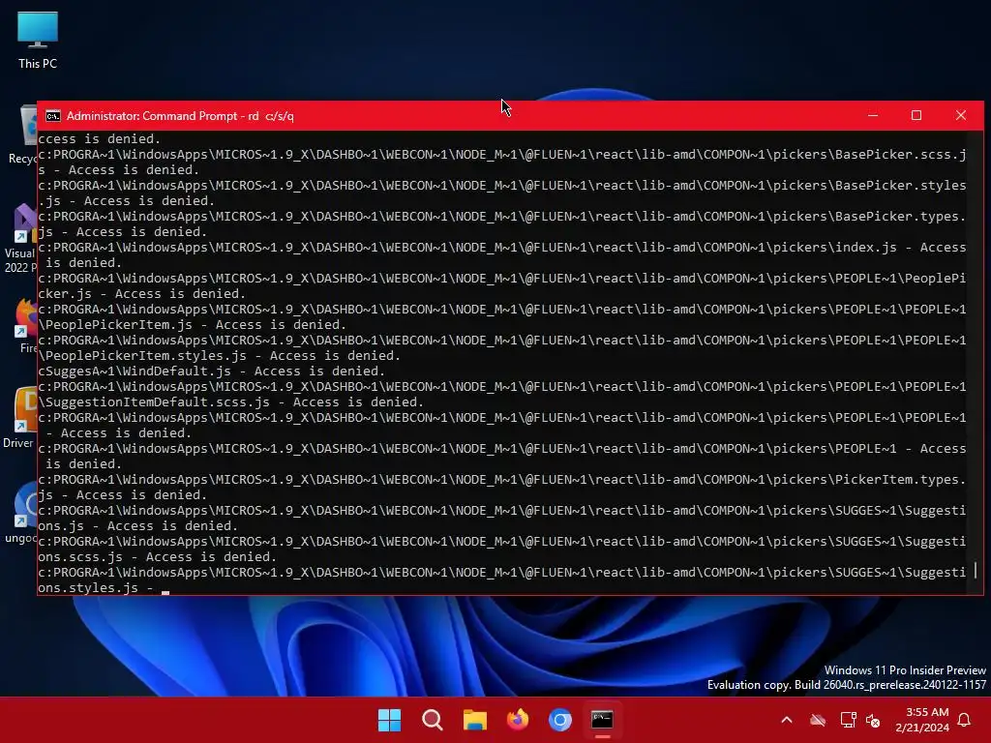
Task: Click the line ending 'PickerItem.types.'
Action: coord(502,480)
